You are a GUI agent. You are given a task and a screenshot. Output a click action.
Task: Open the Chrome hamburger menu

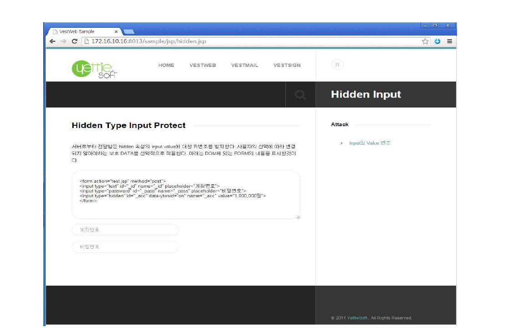449,41
